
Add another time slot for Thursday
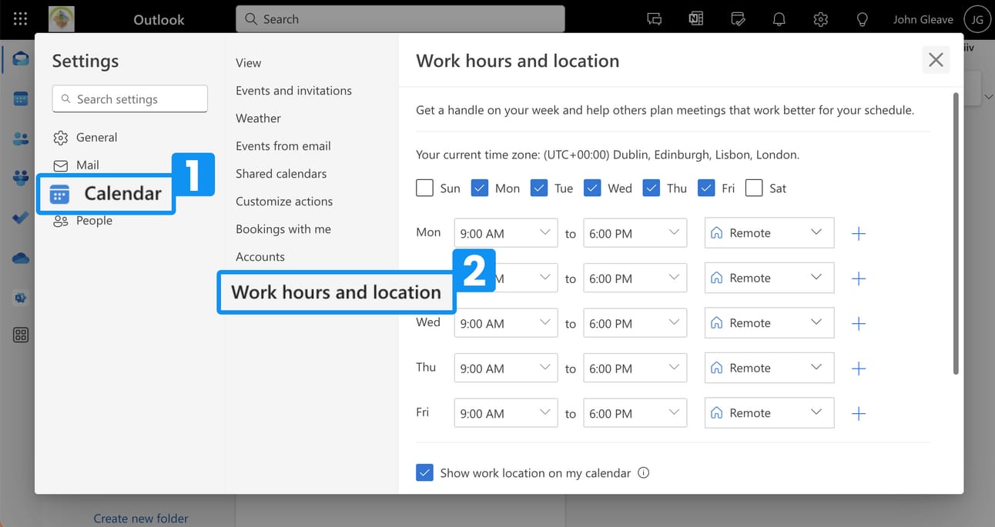pos(859,369)
